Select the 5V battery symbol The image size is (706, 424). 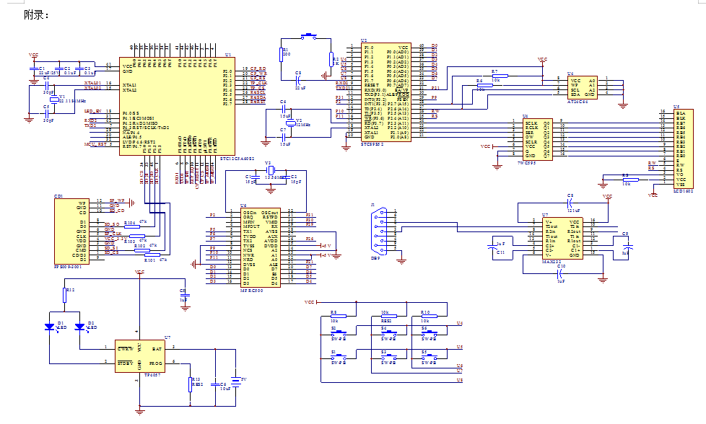[x=235, y=381]
